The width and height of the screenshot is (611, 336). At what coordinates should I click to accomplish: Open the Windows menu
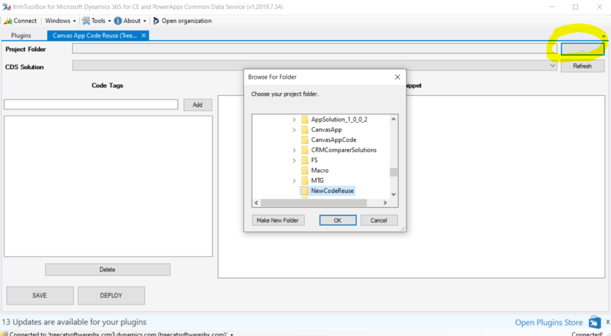pos(60,21)
